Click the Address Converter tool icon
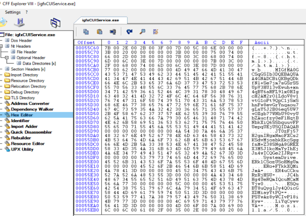Screen dimensions: 306x216 pyautogui.click(x=7, y=103)
